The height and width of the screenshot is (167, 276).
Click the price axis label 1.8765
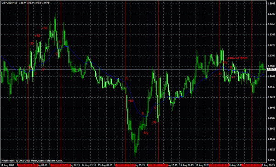(271, 24)
